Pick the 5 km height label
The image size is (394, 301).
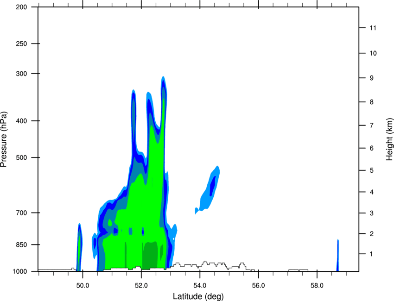[372, 170]
